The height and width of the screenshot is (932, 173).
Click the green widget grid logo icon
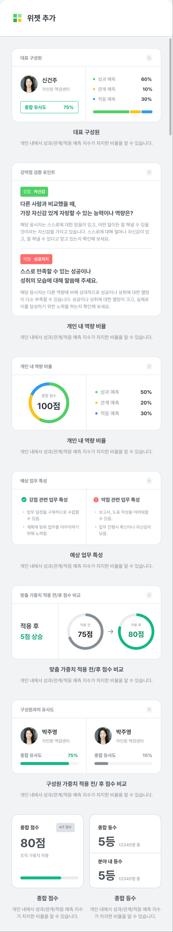tap(17, 18)
